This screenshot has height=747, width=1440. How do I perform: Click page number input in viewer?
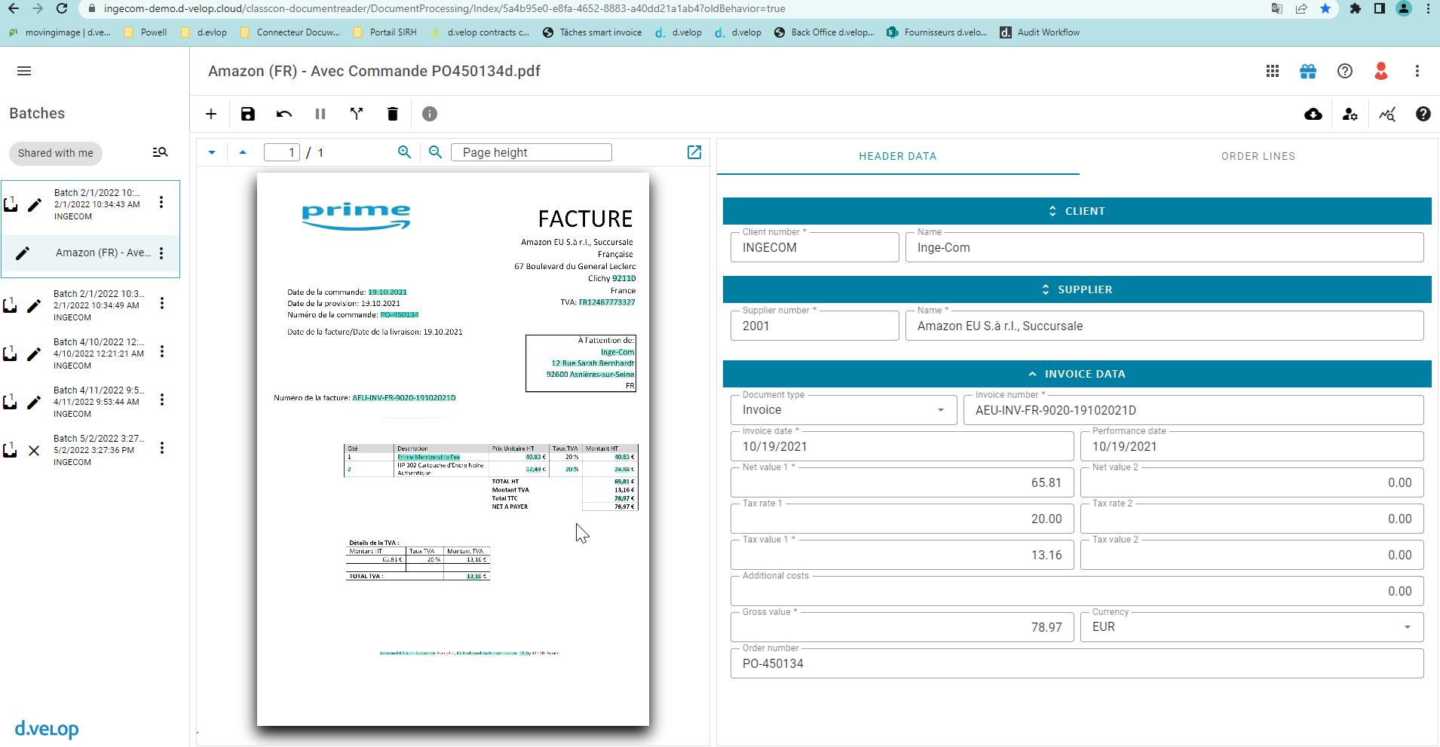pos(282,152)
